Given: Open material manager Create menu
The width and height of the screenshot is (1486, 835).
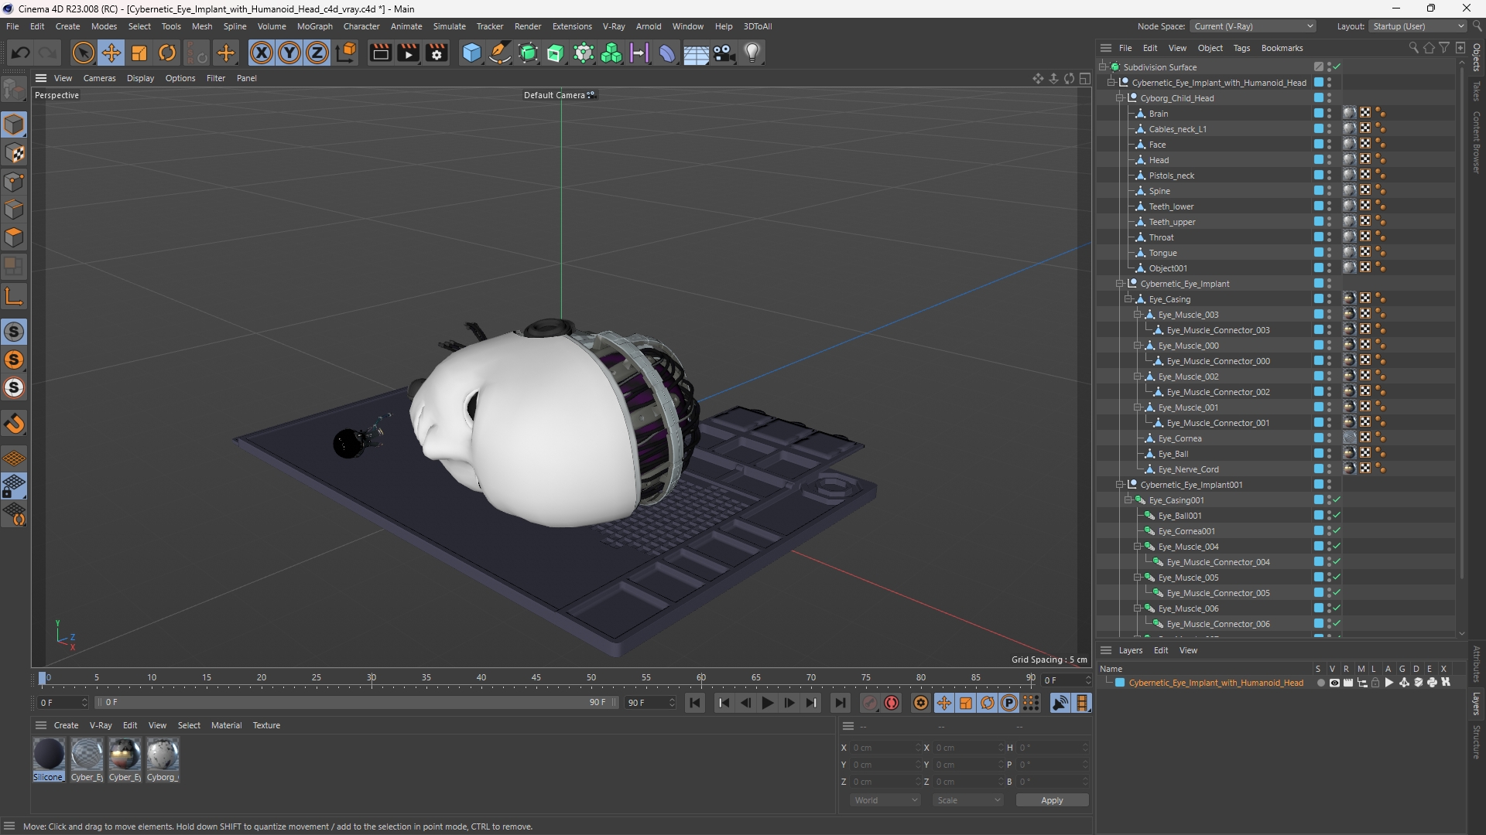Looking at the screenshot, I should click(66, 725).
